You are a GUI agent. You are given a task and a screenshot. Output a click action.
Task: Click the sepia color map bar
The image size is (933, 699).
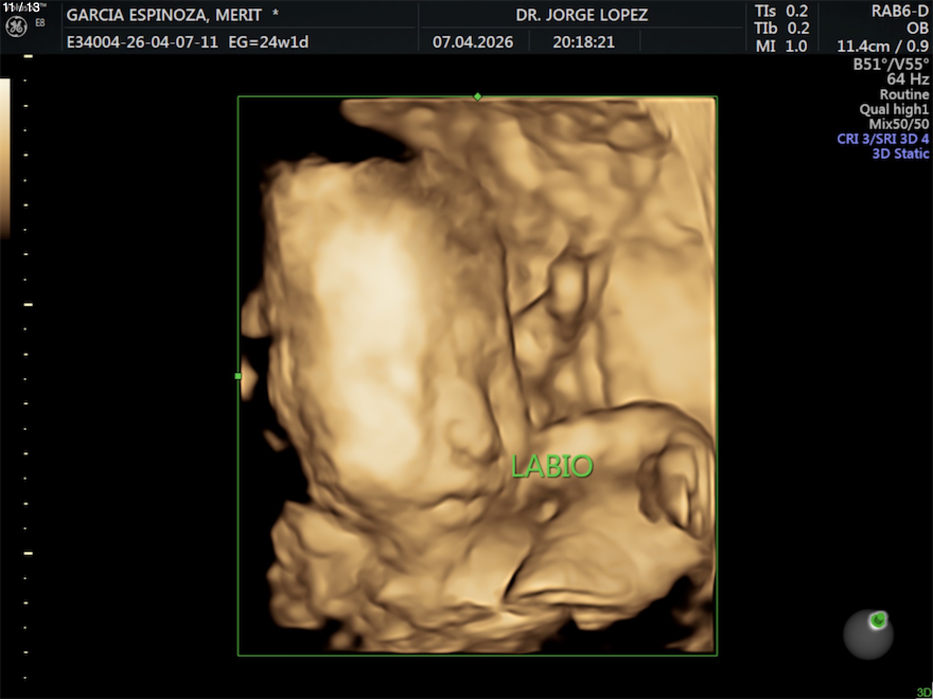[5, 159]
